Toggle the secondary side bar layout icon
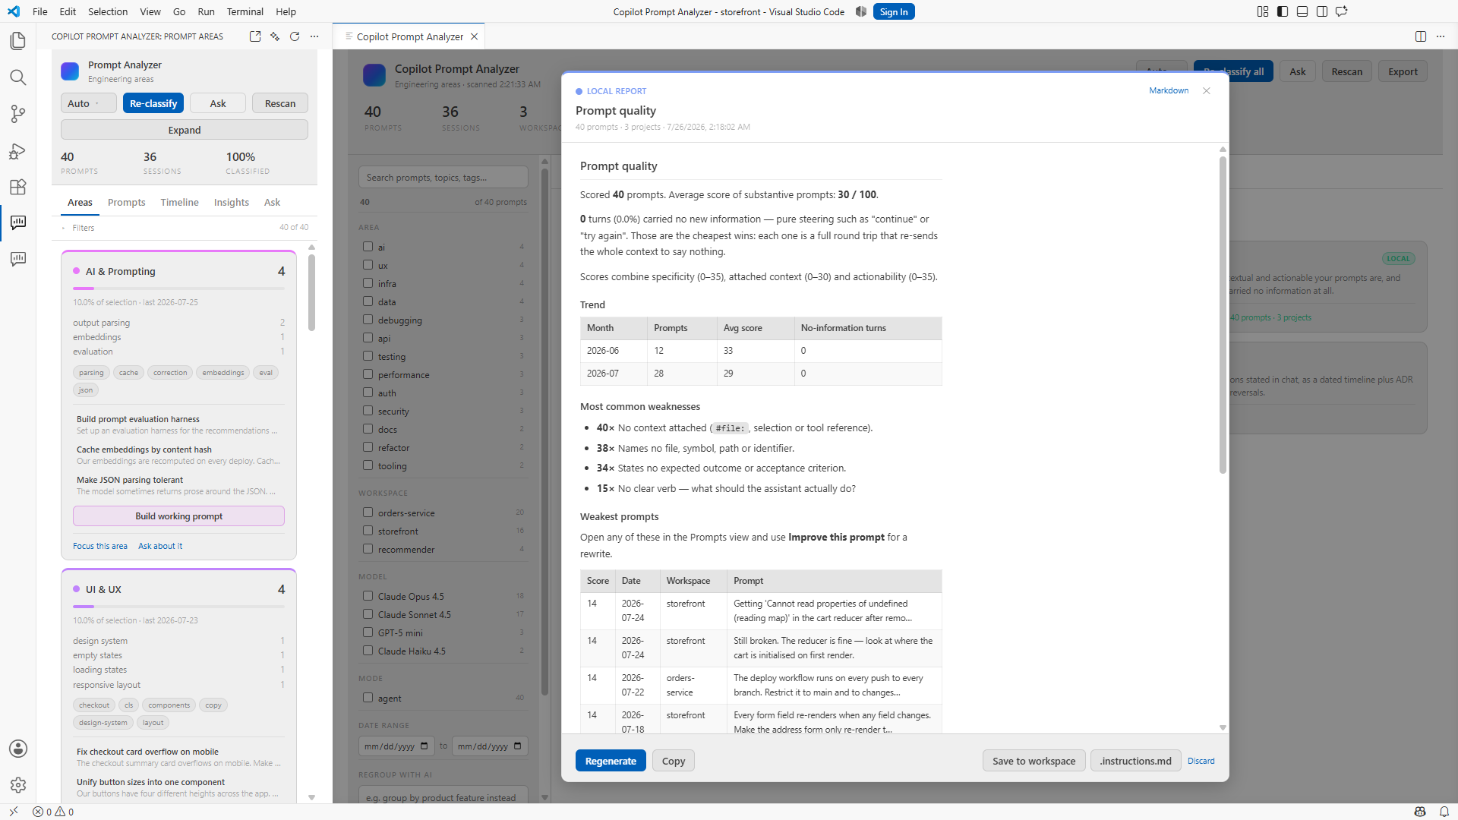 tap(1322, 11)
